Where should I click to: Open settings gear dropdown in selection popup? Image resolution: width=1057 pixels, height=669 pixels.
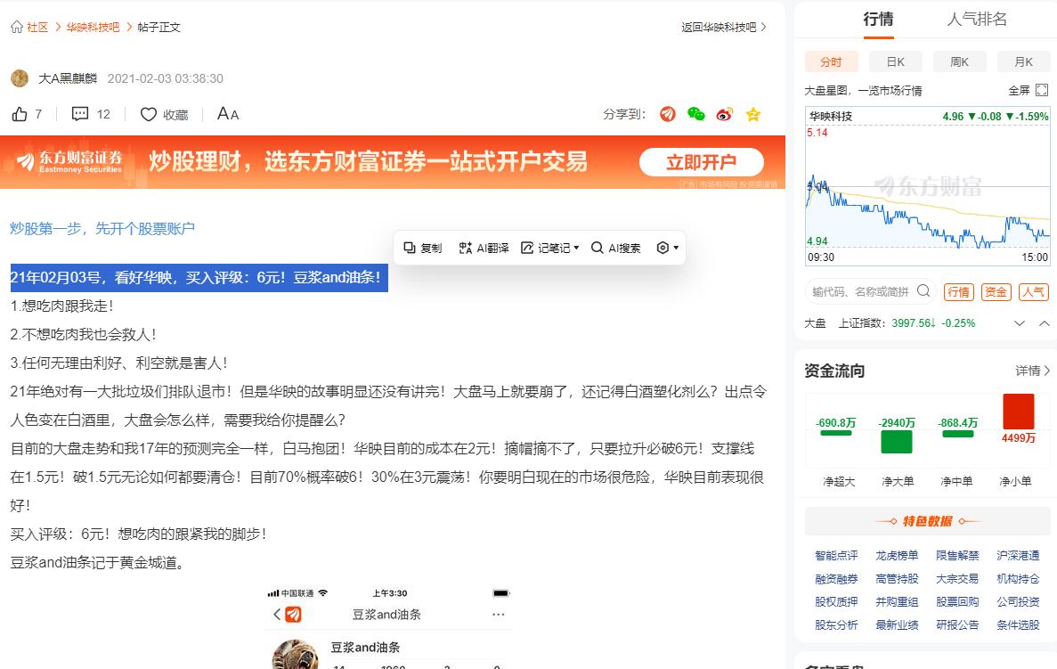tap(667, 249)
